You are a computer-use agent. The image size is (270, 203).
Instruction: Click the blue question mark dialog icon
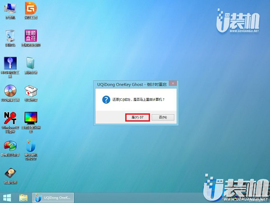tap(106, 100)
